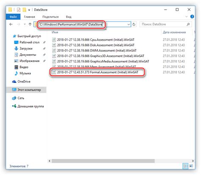Open Музыка in the navigation pane
201x175 pixels.
[22, 73]
